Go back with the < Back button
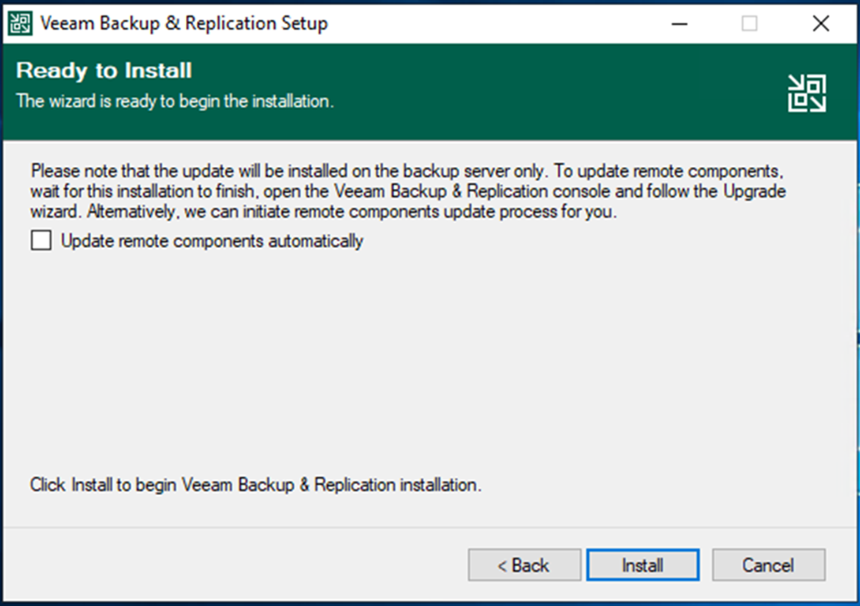Viewport: 860px width, 606px height. 524,564
